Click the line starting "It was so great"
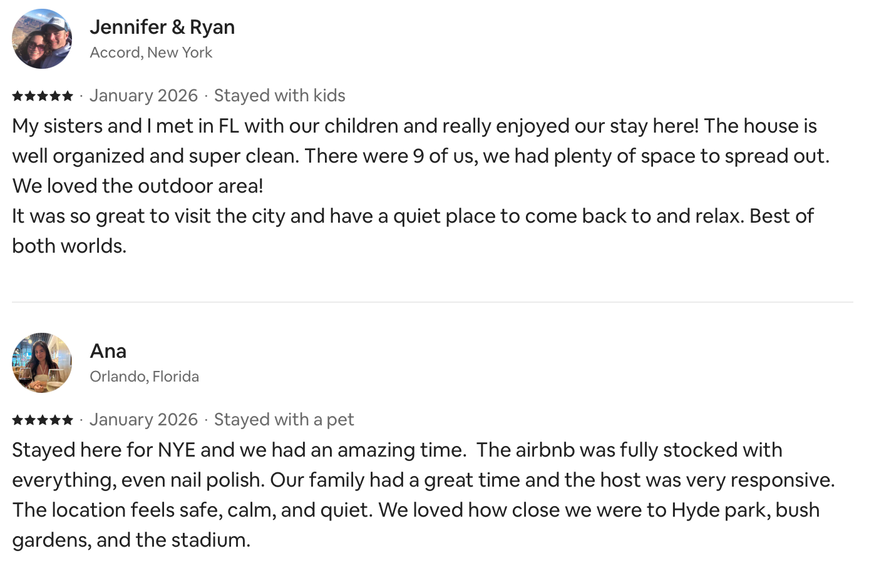874x588 pixels. (413, 216)
